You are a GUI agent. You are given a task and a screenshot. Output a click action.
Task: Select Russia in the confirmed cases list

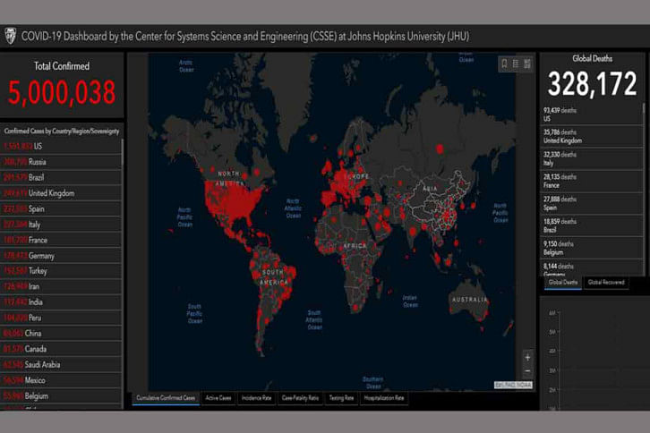[61, 162]
